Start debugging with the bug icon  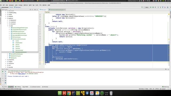[x=153, y=7]
